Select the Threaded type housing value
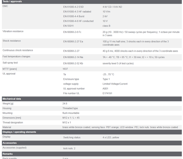Screen dimensions: 183x159 pyautogui.click(x=70, y=108)
